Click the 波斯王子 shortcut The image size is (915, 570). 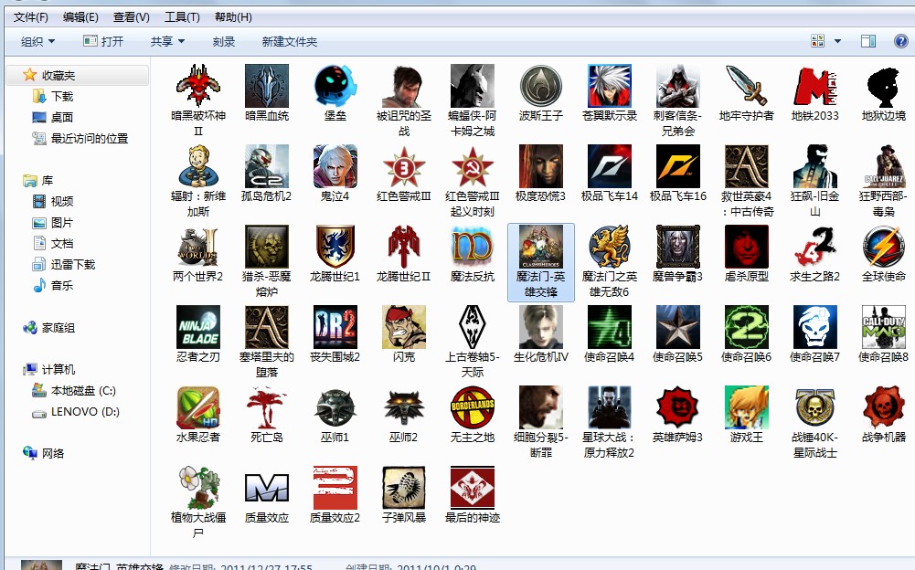[541, 86]
